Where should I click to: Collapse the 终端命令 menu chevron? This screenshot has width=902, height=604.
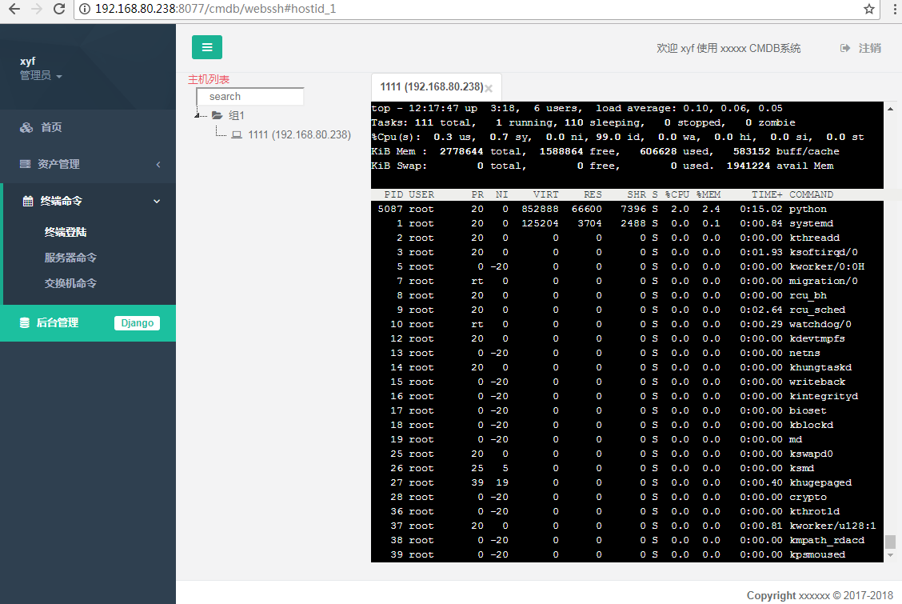tap(157, 202)
